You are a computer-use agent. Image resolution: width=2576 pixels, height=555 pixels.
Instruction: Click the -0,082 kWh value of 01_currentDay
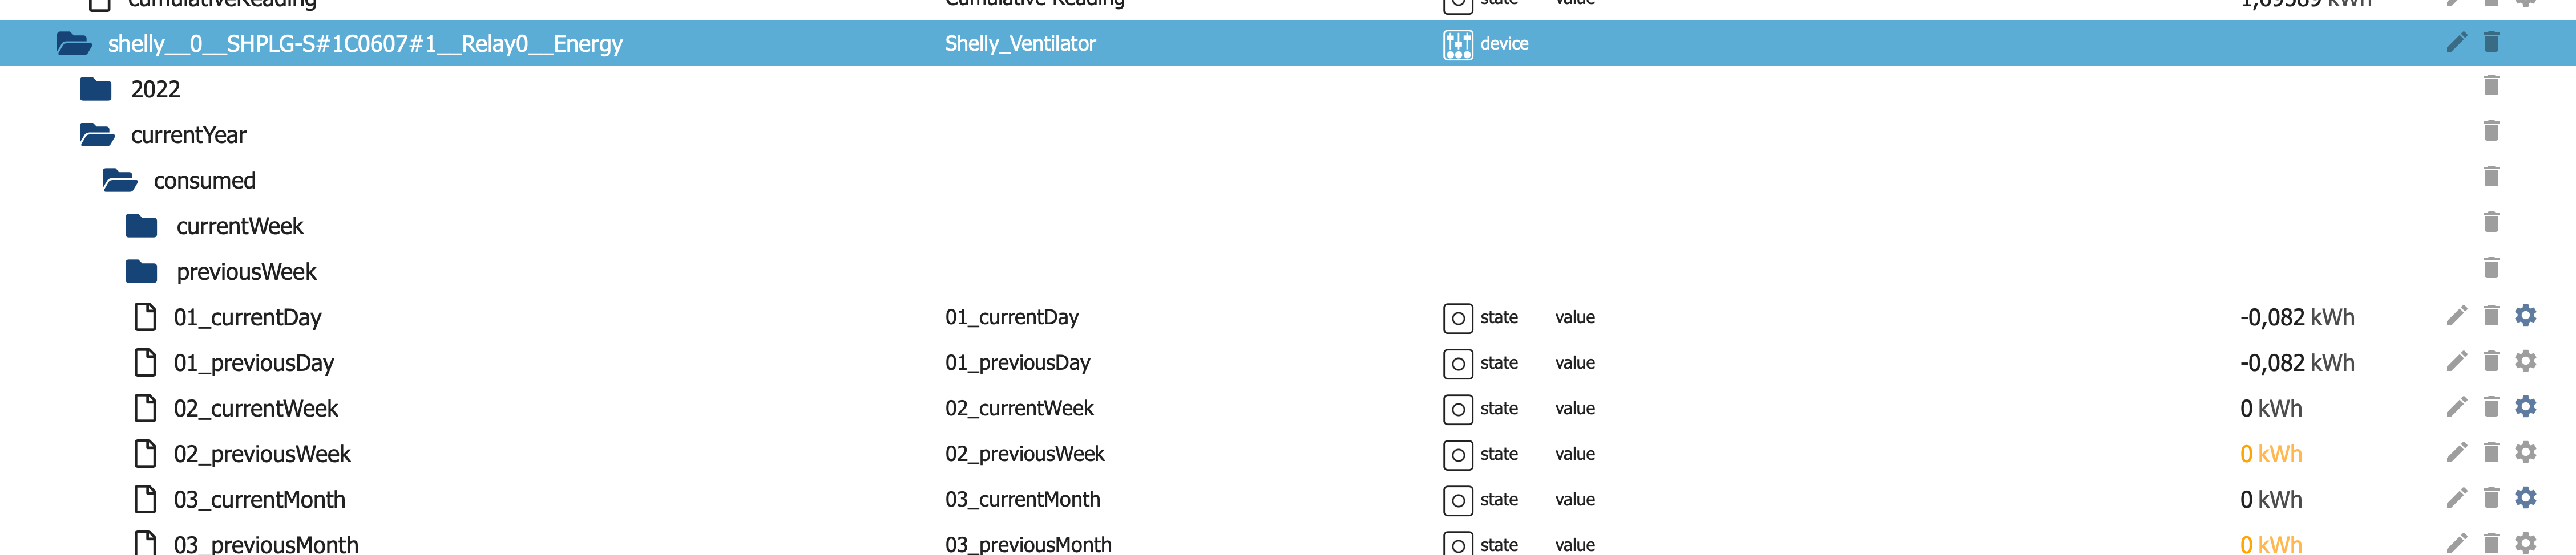[2296, 317]
